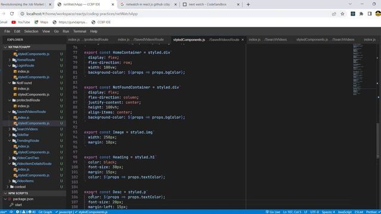Close the styledComponents.js SavedVideosRoute editor tab
Screen dimensions: 381x214
242,40
